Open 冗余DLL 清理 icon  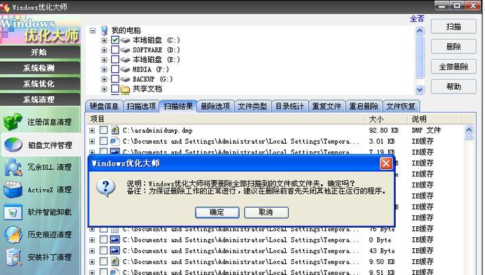[13, 167]
